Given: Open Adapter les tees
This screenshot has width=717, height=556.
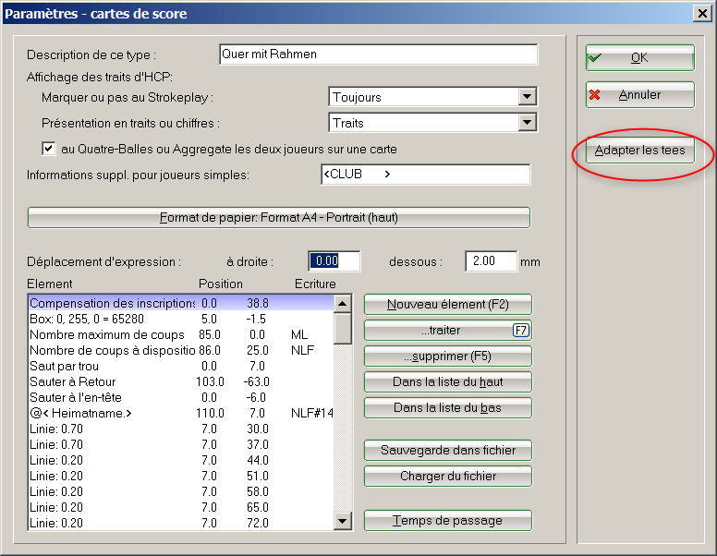Looking at the screenshot, I should coord(639,150).
